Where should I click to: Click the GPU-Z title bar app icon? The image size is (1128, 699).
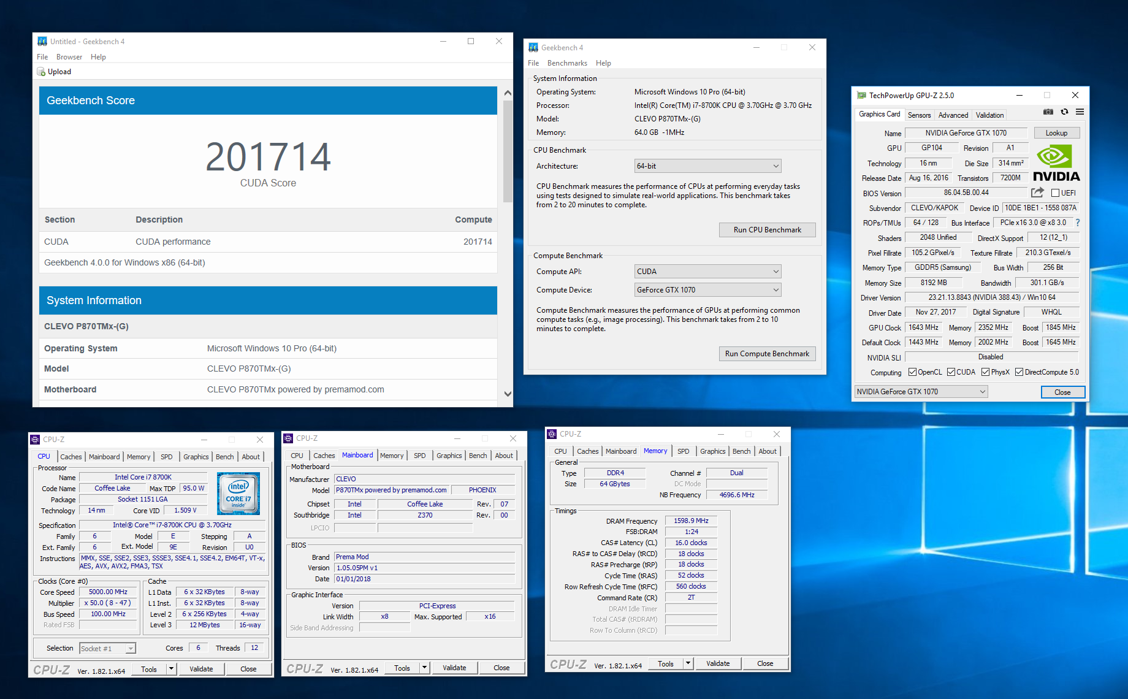point(861,95)
